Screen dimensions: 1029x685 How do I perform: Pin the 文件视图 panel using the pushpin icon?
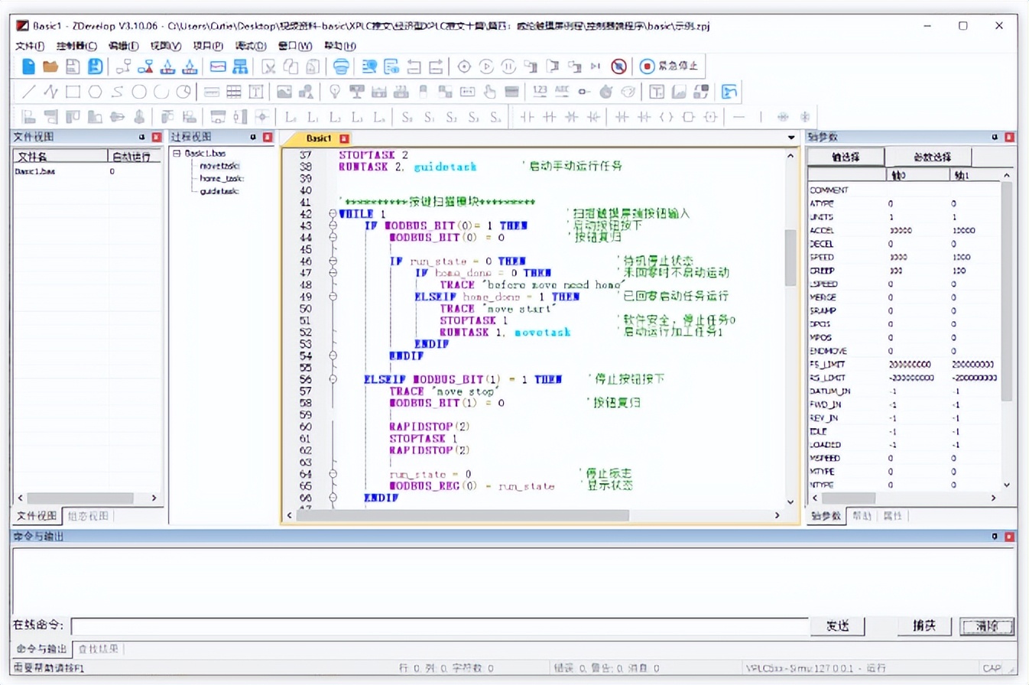click(x=142, y=137)
